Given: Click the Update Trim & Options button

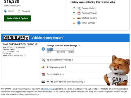Looking at the screenshot, I should (x=17, y=18).
